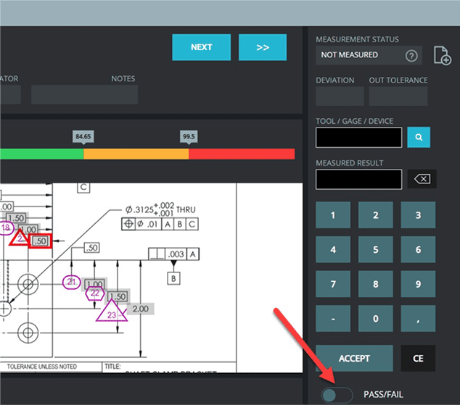The height and width of the screenshot is (405, 460).
Task: Click the 99.5 threshold marker
Action: click(189, 137)
